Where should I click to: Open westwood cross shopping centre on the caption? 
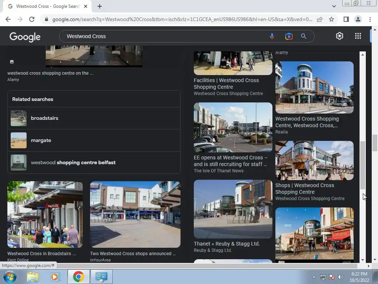click(x=50, y=73)
